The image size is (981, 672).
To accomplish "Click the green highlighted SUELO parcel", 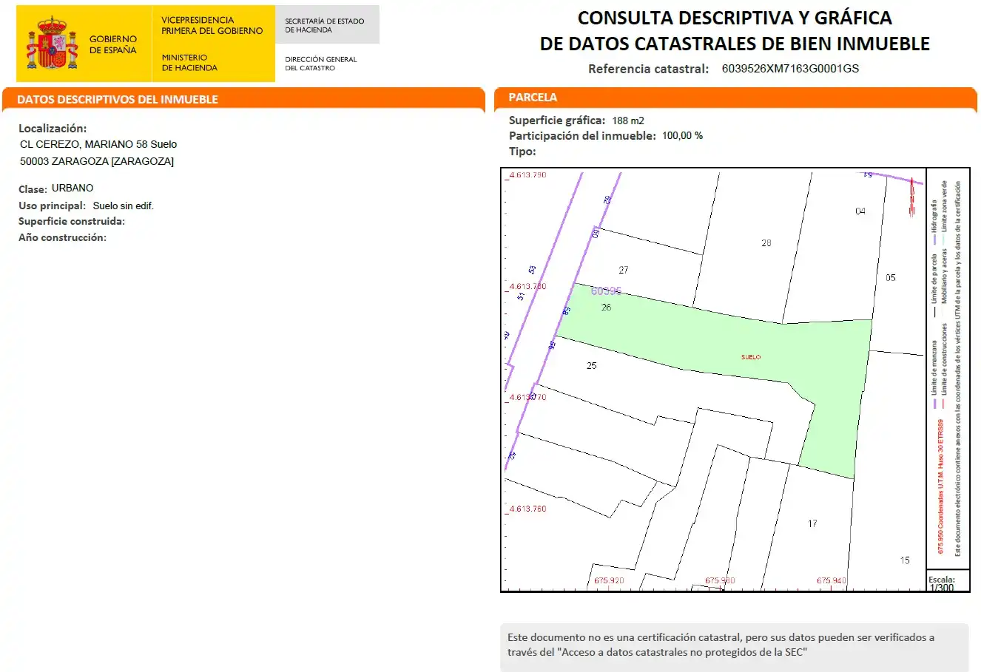I will [x=751, y=357].
